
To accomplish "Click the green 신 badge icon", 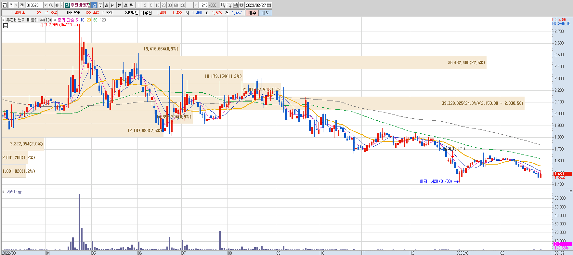I will [x=67, y=5].
